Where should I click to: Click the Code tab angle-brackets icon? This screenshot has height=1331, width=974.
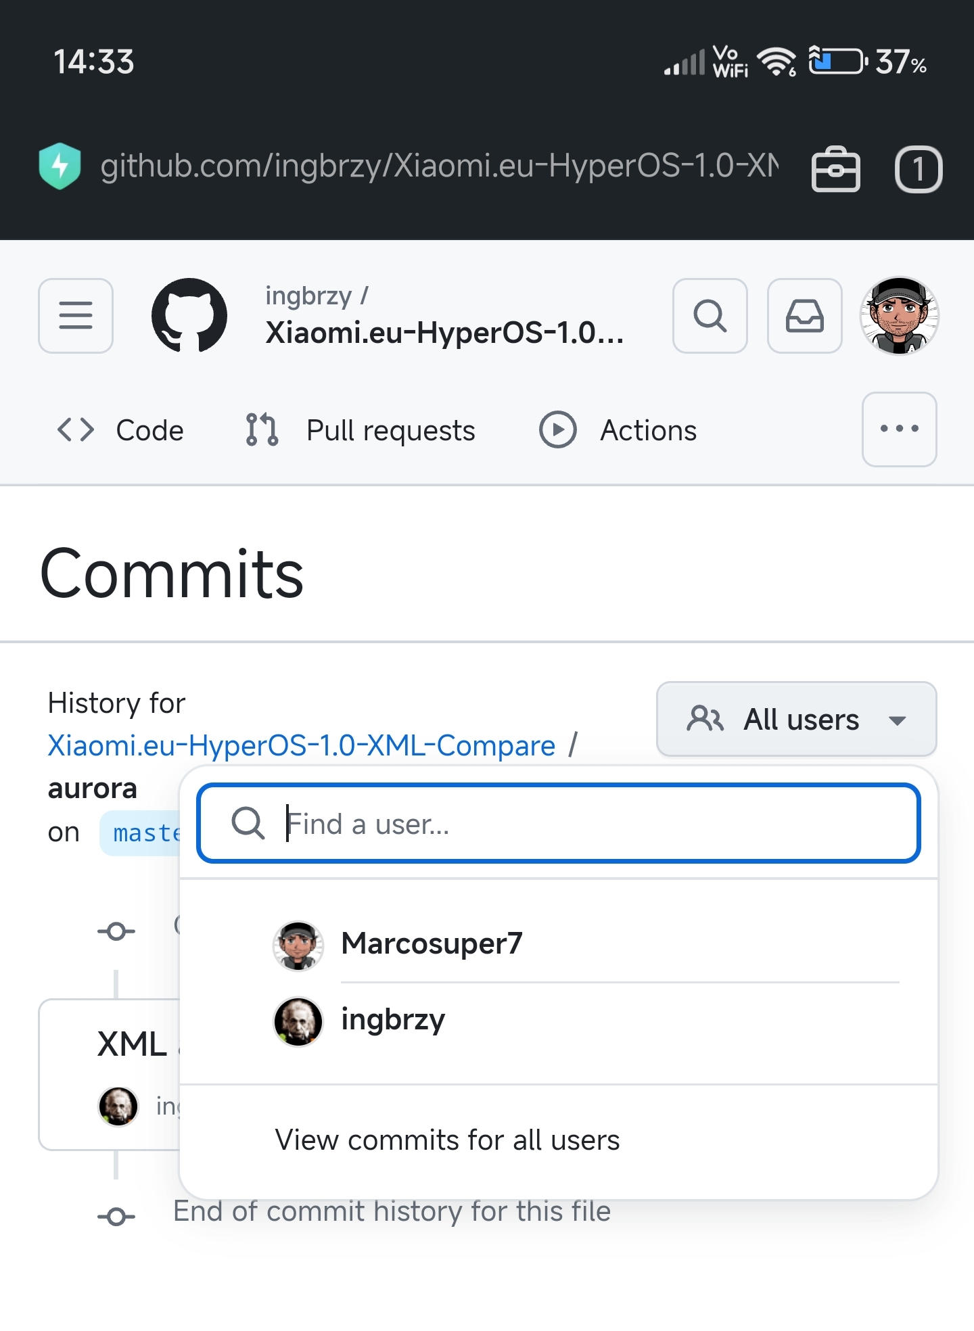tap(76, 429)
